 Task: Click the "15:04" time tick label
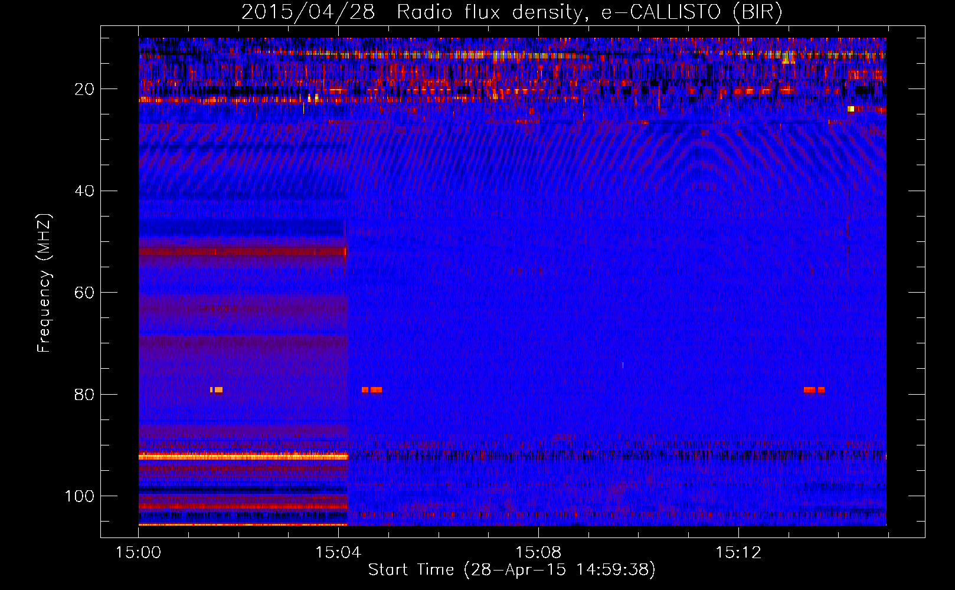(x=338, y=553)
